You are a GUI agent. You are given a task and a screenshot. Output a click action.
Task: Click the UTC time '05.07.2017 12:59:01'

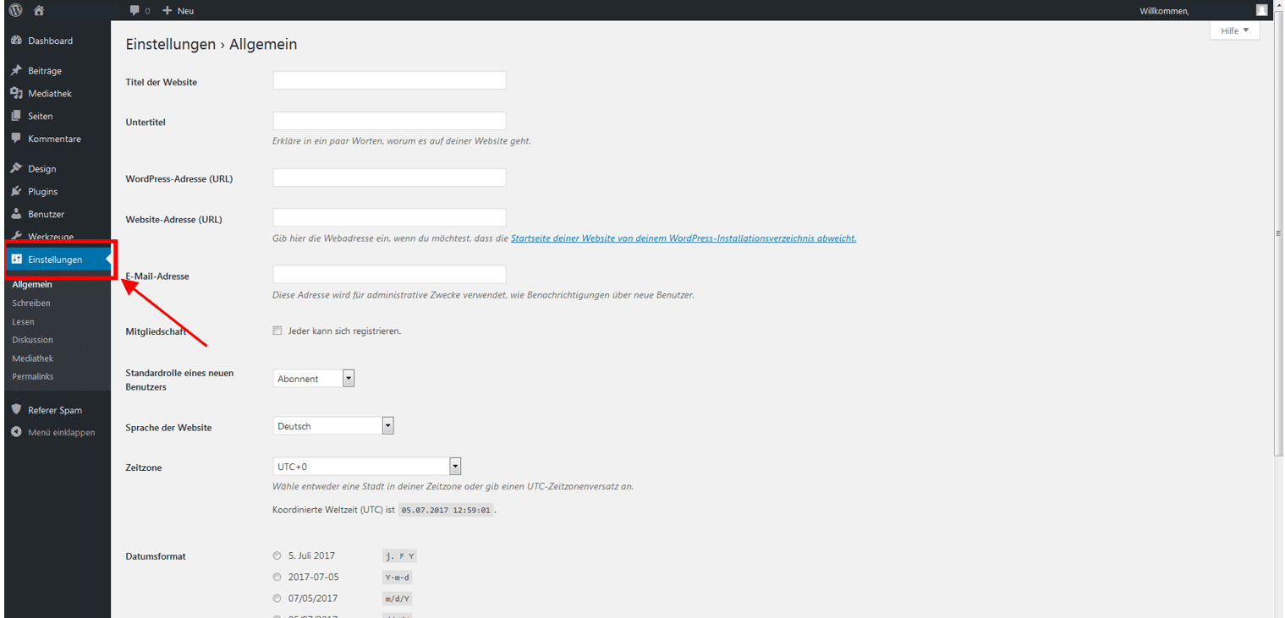click(446, 511)
